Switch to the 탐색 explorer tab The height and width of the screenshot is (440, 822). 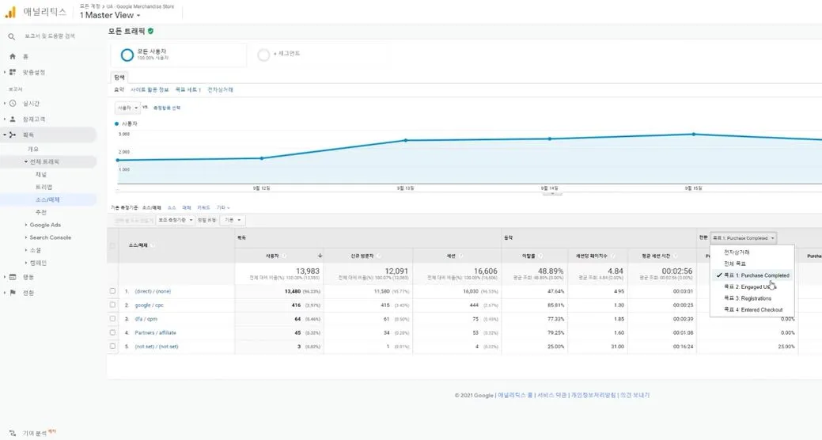[119, 77]
